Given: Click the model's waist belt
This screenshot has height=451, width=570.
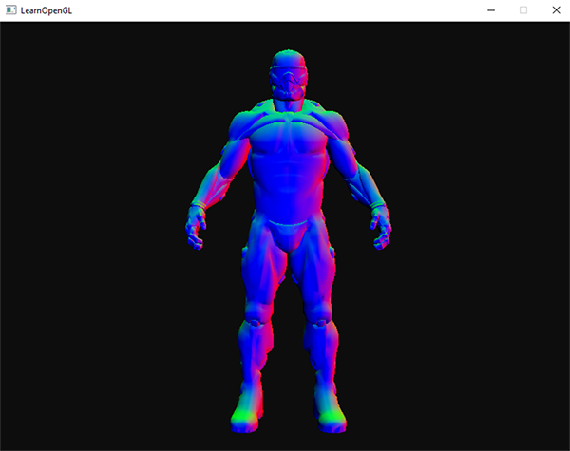Looking at the screenshot, I should click(289, 224).
